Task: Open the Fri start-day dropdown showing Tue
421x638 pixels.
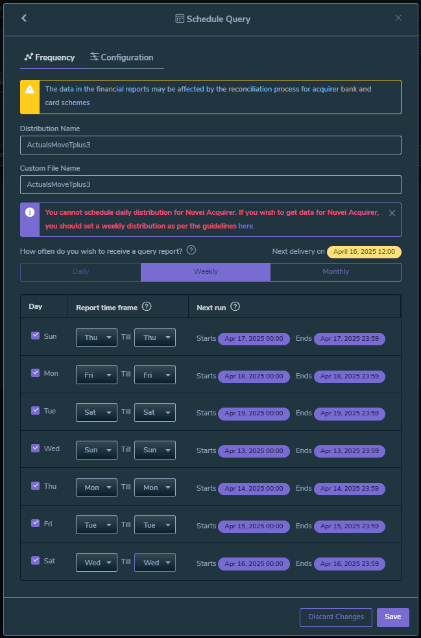Action: click(x=97, y=524)
